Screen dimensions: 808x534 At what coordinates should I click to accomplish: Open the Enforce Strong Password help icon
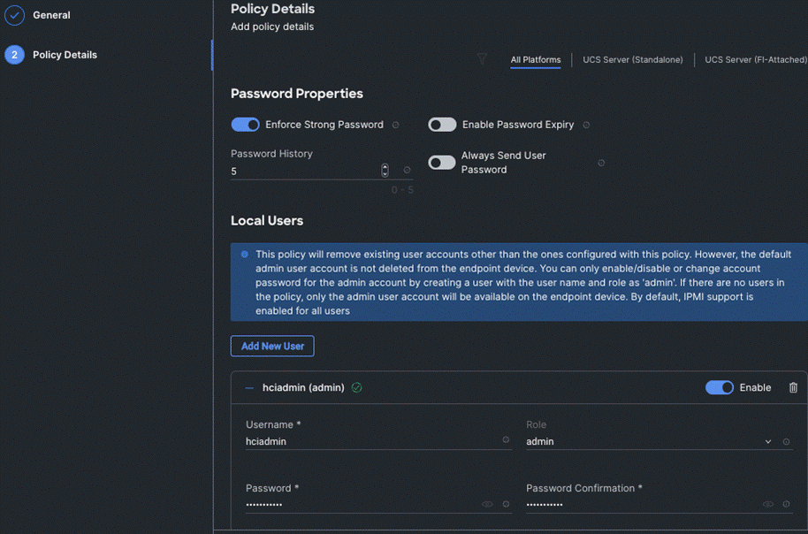pyautogui.click(x=396, y=125)
